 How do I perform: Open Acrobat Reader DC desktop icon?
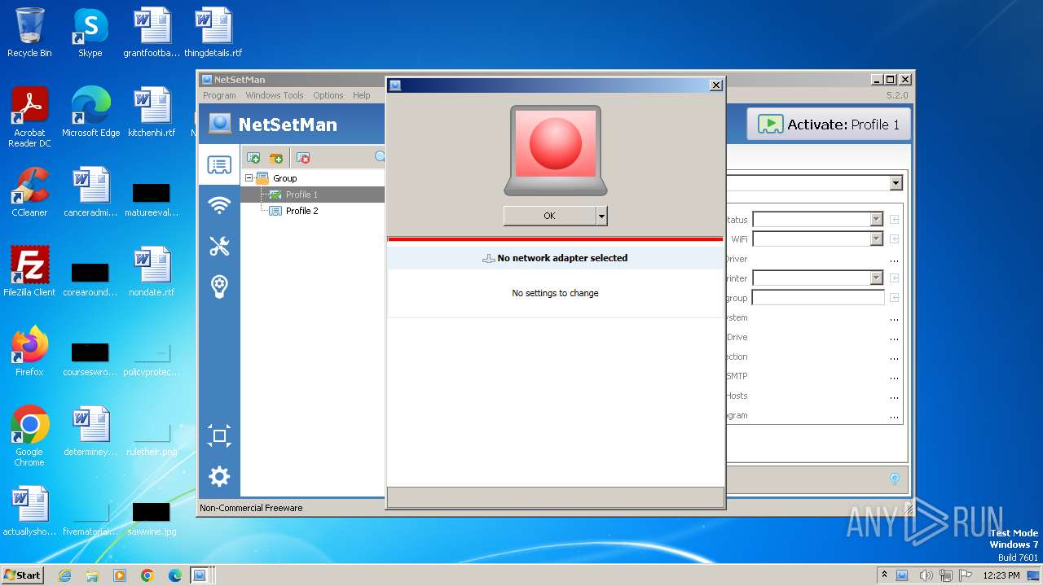29,117
